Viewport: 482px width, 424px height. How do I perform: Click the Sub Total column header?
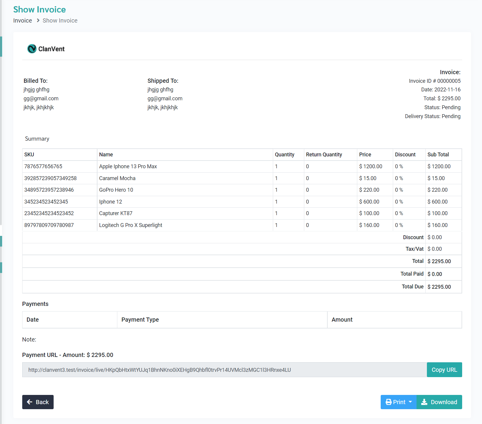tap(438, 155)
